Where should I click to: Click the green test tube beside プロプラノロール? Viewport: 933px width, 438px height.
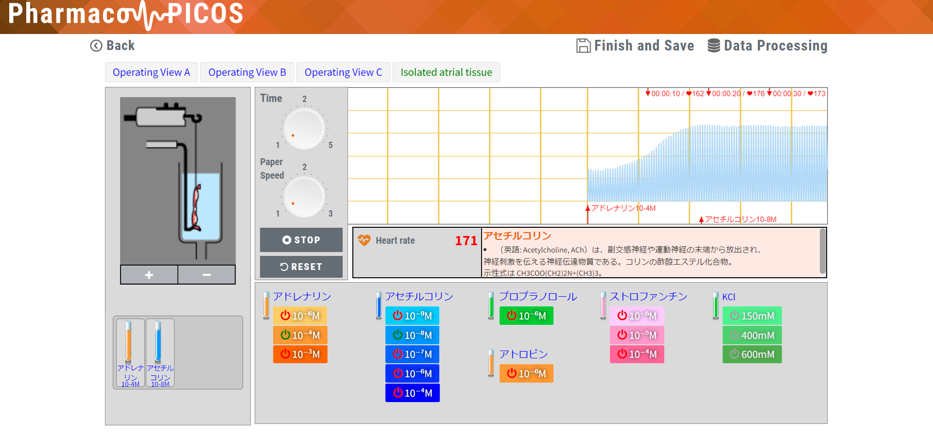pyautogui.click(x=491, y=305)
